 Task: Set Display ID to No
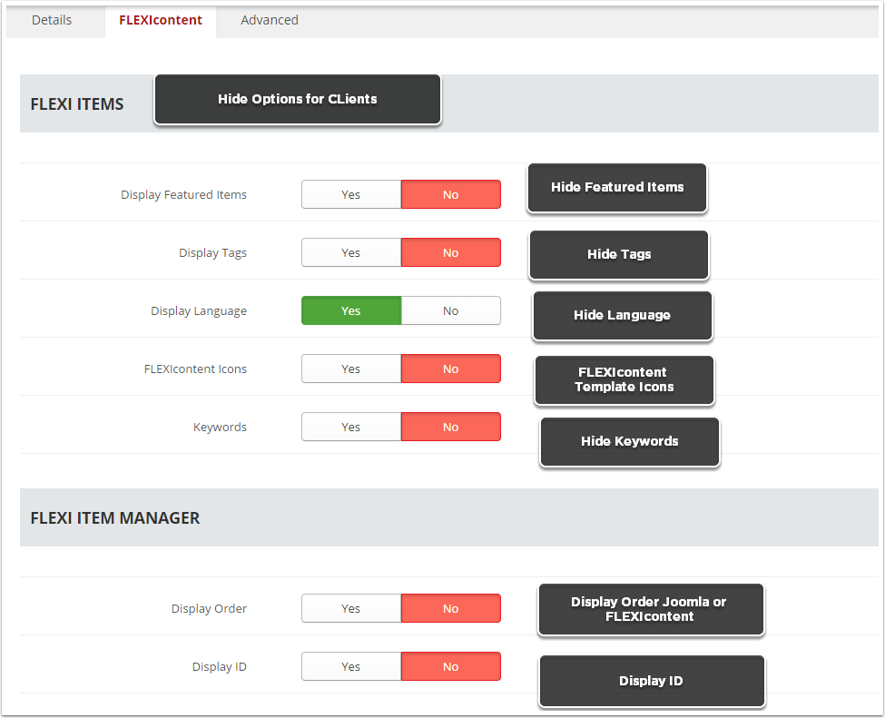[451, 666]
